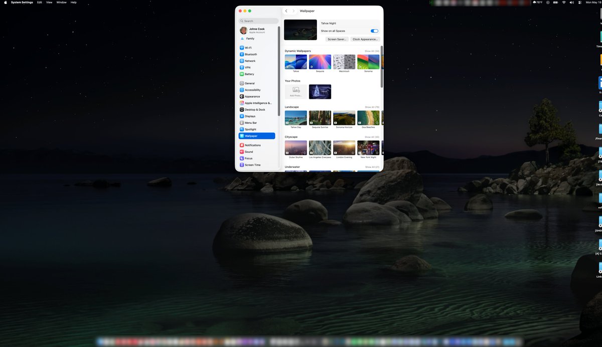602x347 pixels.
Task: Show all 79 Landscape wallpapers
Action: click(x=372, y=107)
